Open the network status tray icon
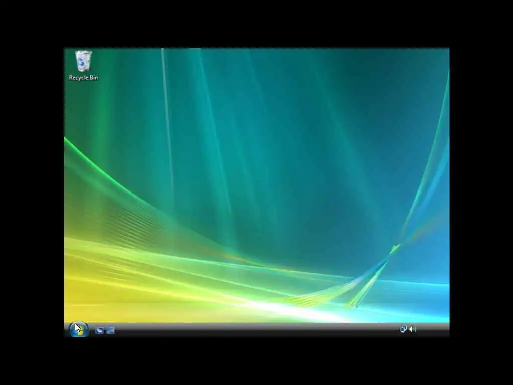 tap(403, 329)
